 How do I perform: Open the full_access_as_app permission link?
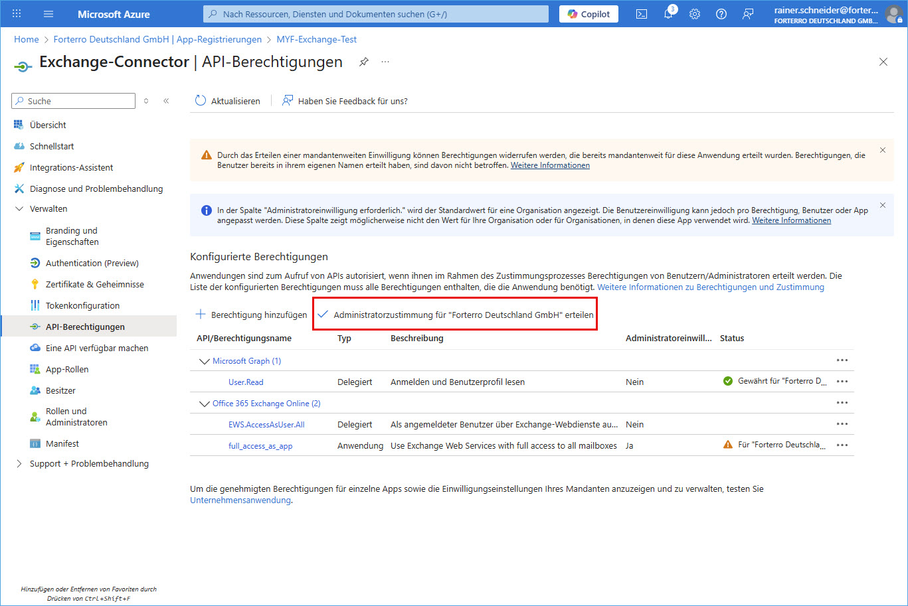tap(260, 445)
